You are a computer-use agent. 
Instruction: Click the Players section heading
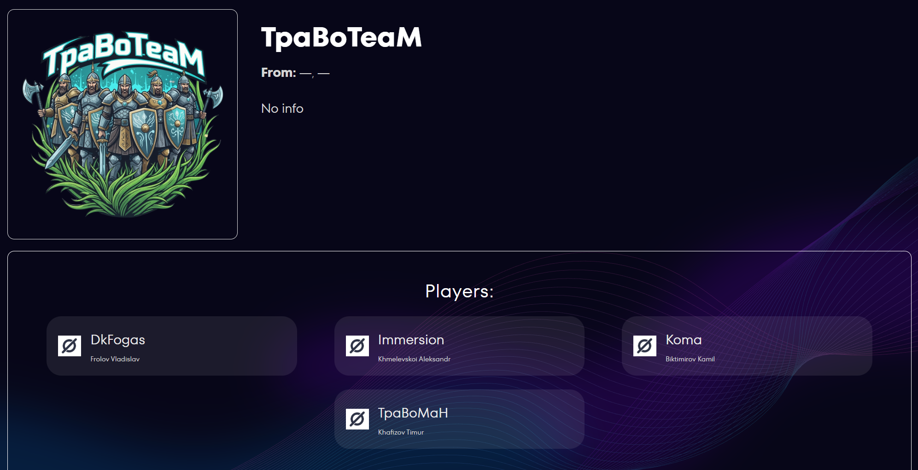[x=459, y=291]
